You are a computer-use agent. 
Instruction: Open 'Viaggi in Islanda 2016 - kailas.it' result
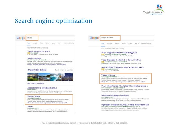[38, 51]
